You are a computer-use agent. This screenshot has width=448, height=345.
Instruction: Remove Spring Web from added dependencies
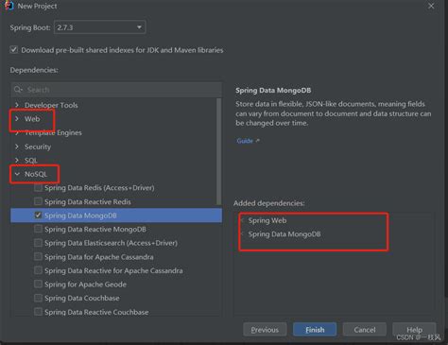pos(242,220)
